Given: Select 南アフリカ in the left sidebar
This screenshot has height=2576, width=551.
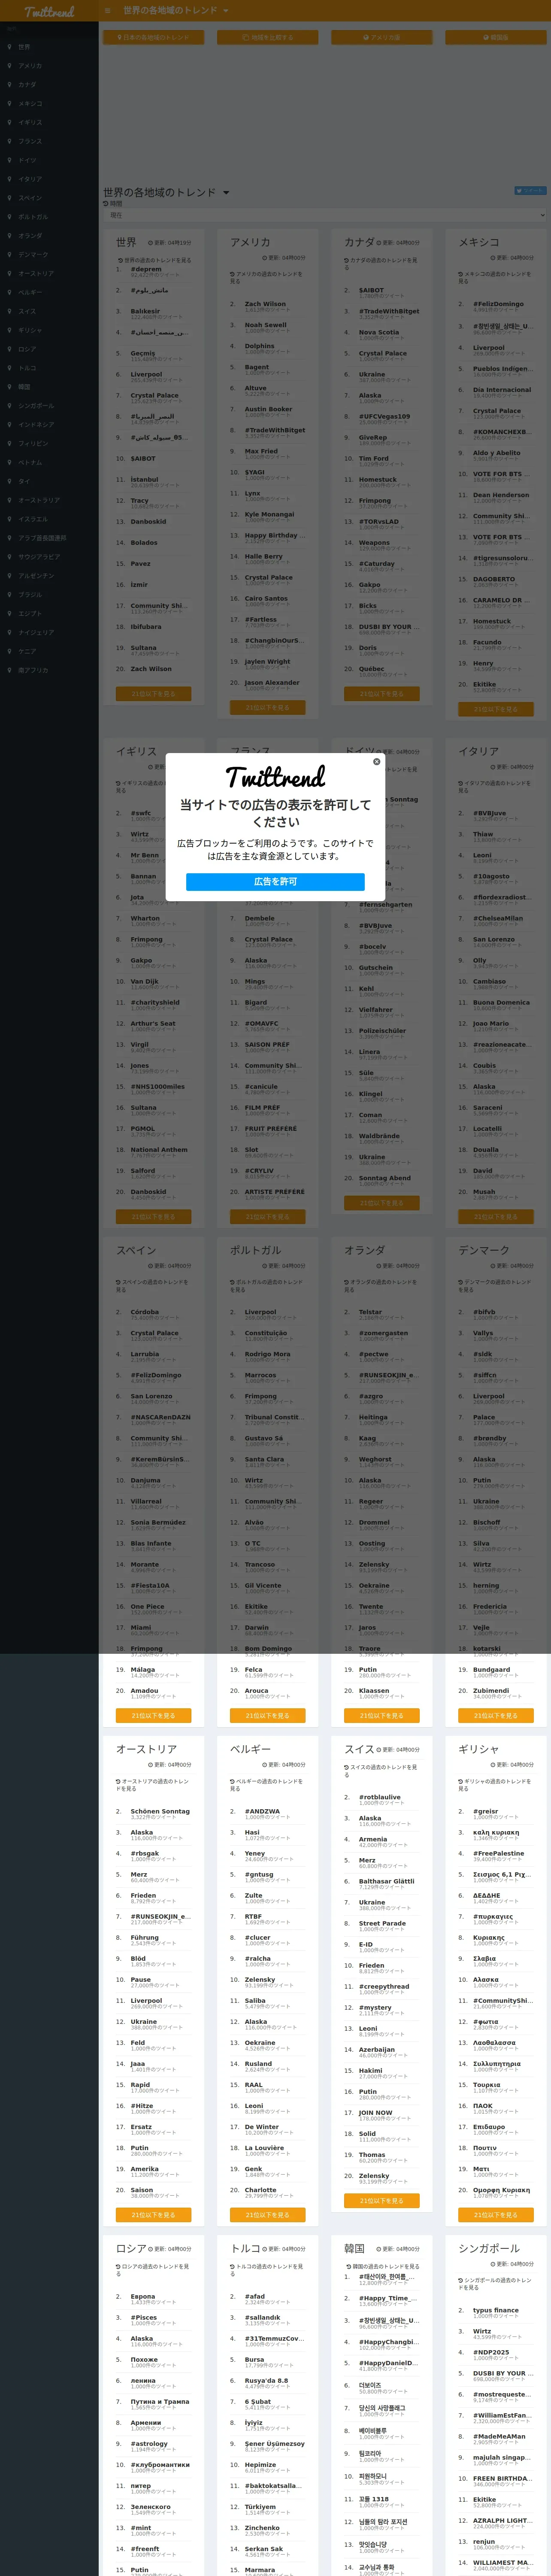Looking at the screenshot, I should tap(33, 670).
